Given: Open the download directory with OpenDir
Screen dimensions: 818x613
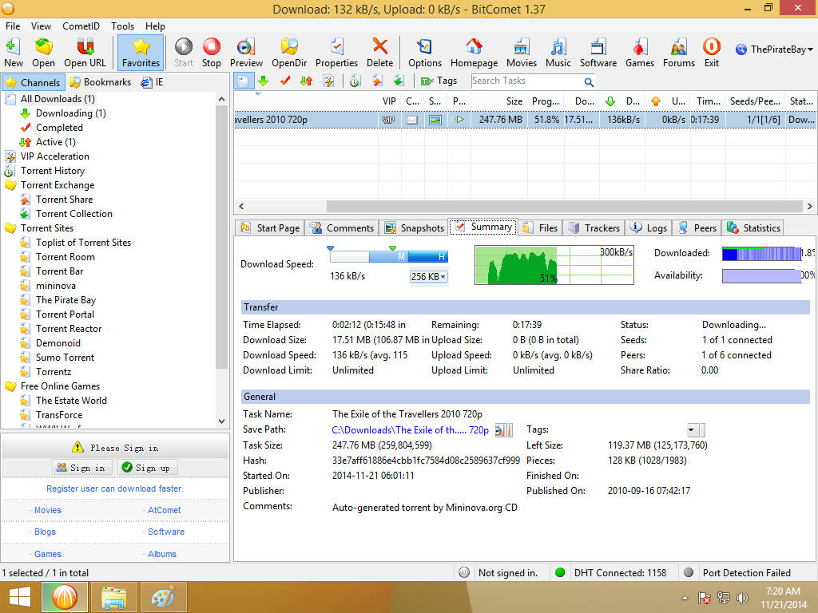Looking at the screenshot, I should click(289, 53).
